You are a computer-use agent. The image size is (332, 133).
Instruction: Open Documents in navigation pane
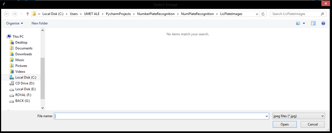(x=24, y=48)
